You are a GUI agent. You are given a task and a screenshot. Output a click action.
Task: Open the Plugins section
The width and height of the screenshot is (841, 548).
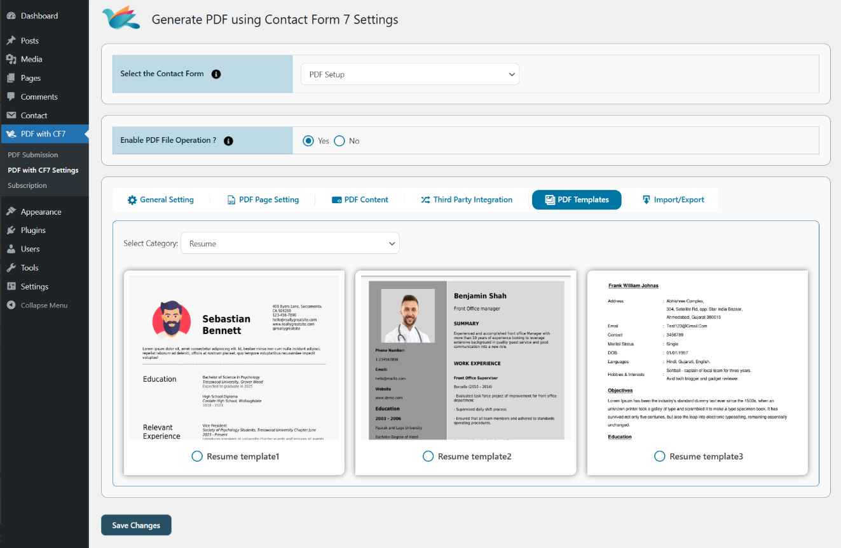[x=31, y=230]
